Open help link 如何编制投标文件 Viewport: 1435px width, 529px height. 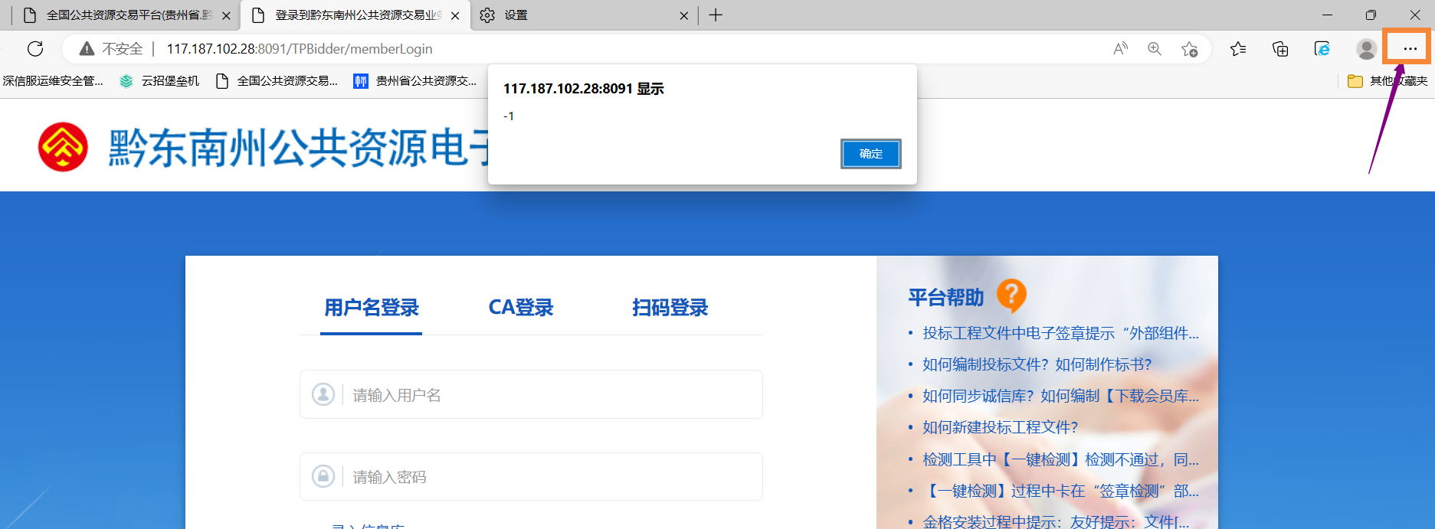point(1037,364)
